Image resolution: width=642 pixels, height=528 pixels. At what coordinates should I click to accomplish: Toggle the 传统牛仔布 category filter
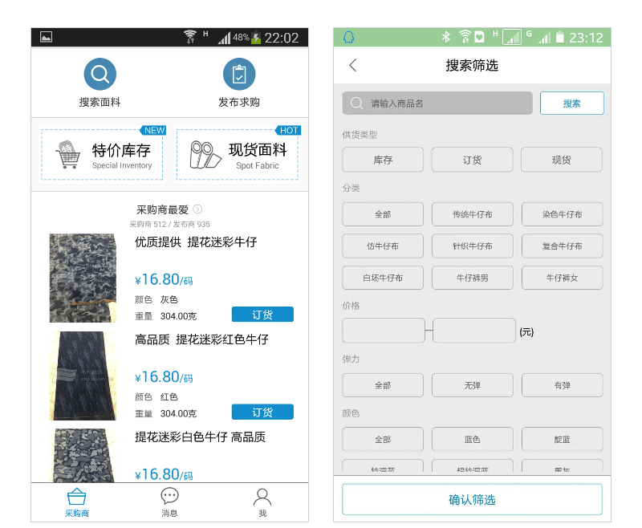point(472,214)
